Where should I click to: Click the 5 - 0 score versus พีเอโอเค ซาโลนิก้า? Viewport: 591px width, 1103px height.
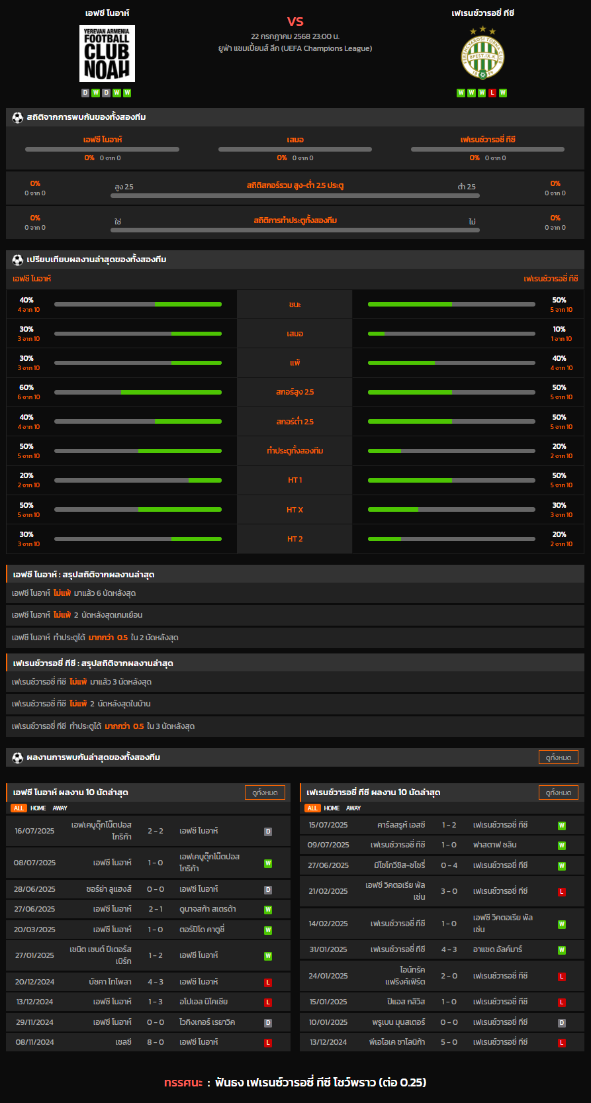point(449,1042)
